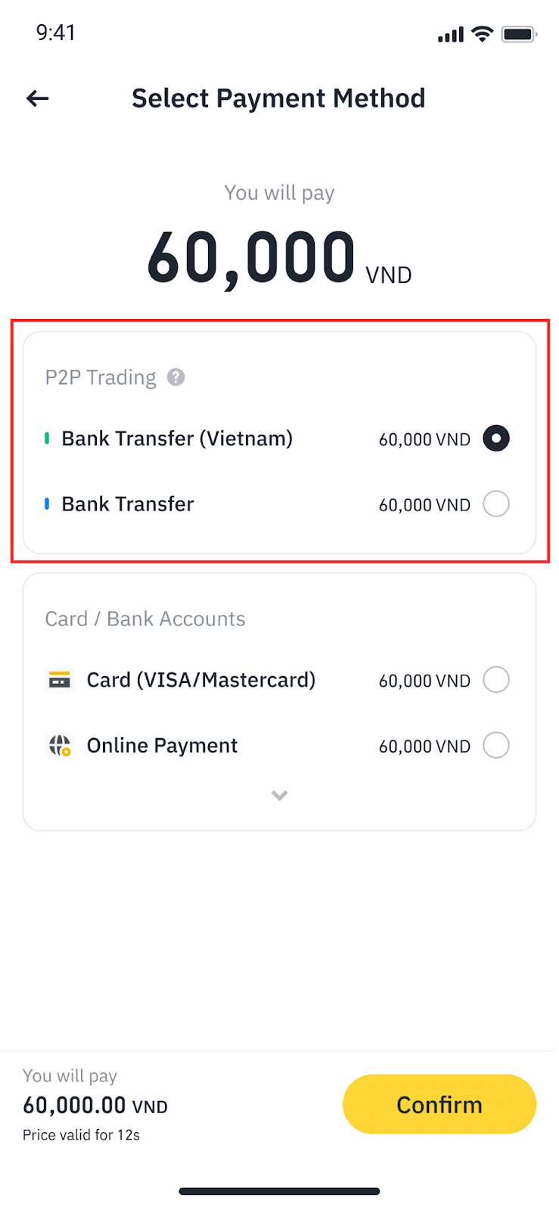Tap the cellular signal bars icon
The image size is (559, 1210).
[451, 35]
